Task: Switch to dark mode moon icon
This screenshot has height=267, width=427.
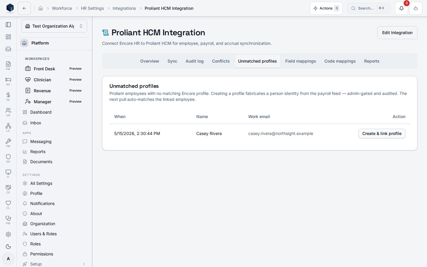Action: coord(8,247)
